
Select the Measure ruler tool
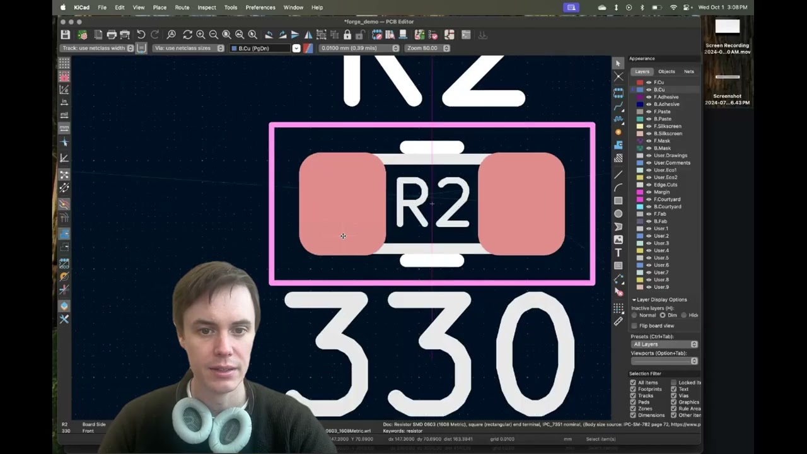pos(618,321)
